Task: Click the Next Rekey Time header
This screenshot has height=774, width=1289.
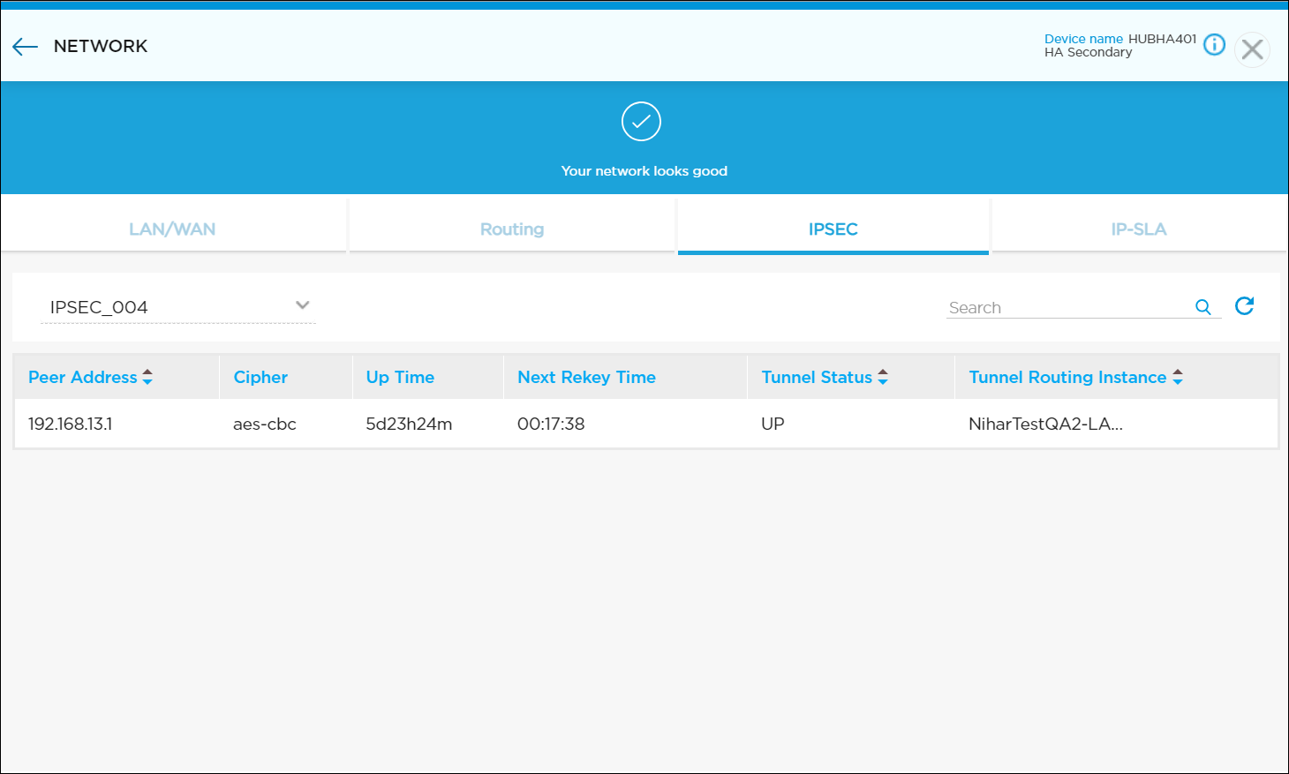Action: coord(586,378)
